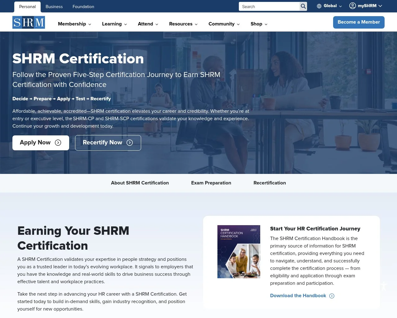
Task: Click into the Search input field
Action: pyautogui.click(x=269, y=7)
